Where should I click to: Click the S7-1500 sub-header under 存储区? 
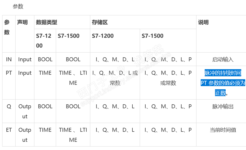point(153,36)
